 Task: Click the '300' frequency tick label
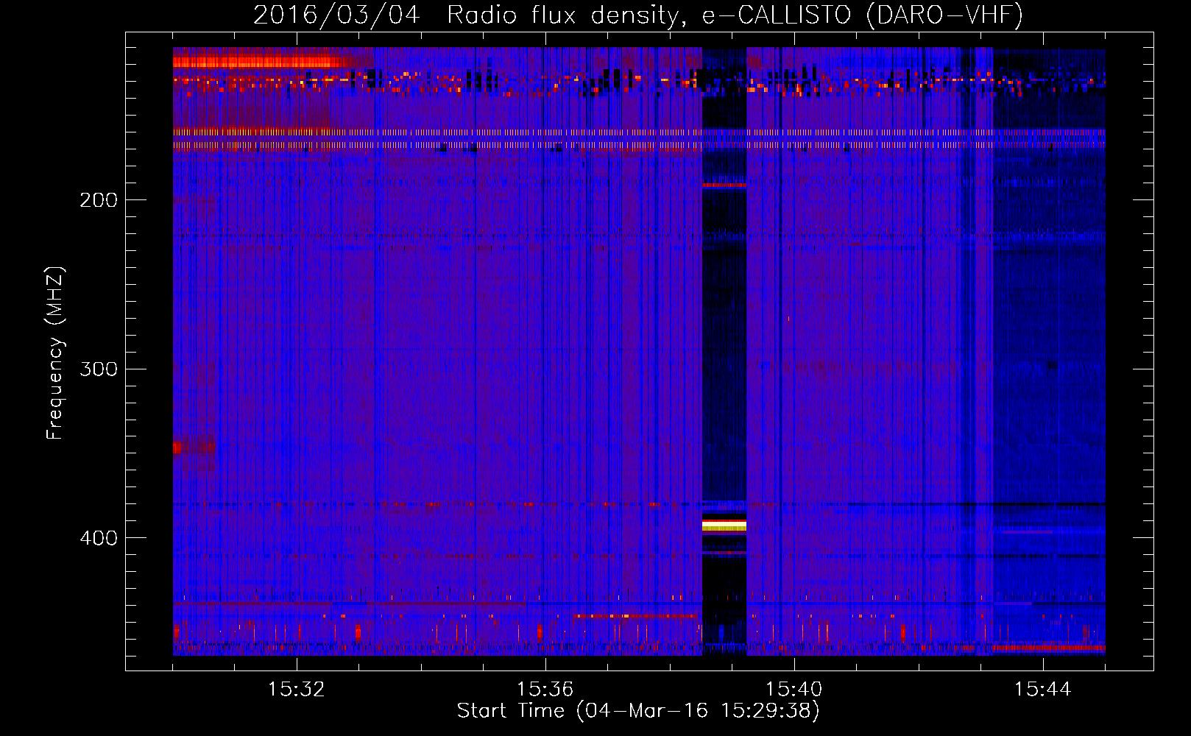[99, 369]
